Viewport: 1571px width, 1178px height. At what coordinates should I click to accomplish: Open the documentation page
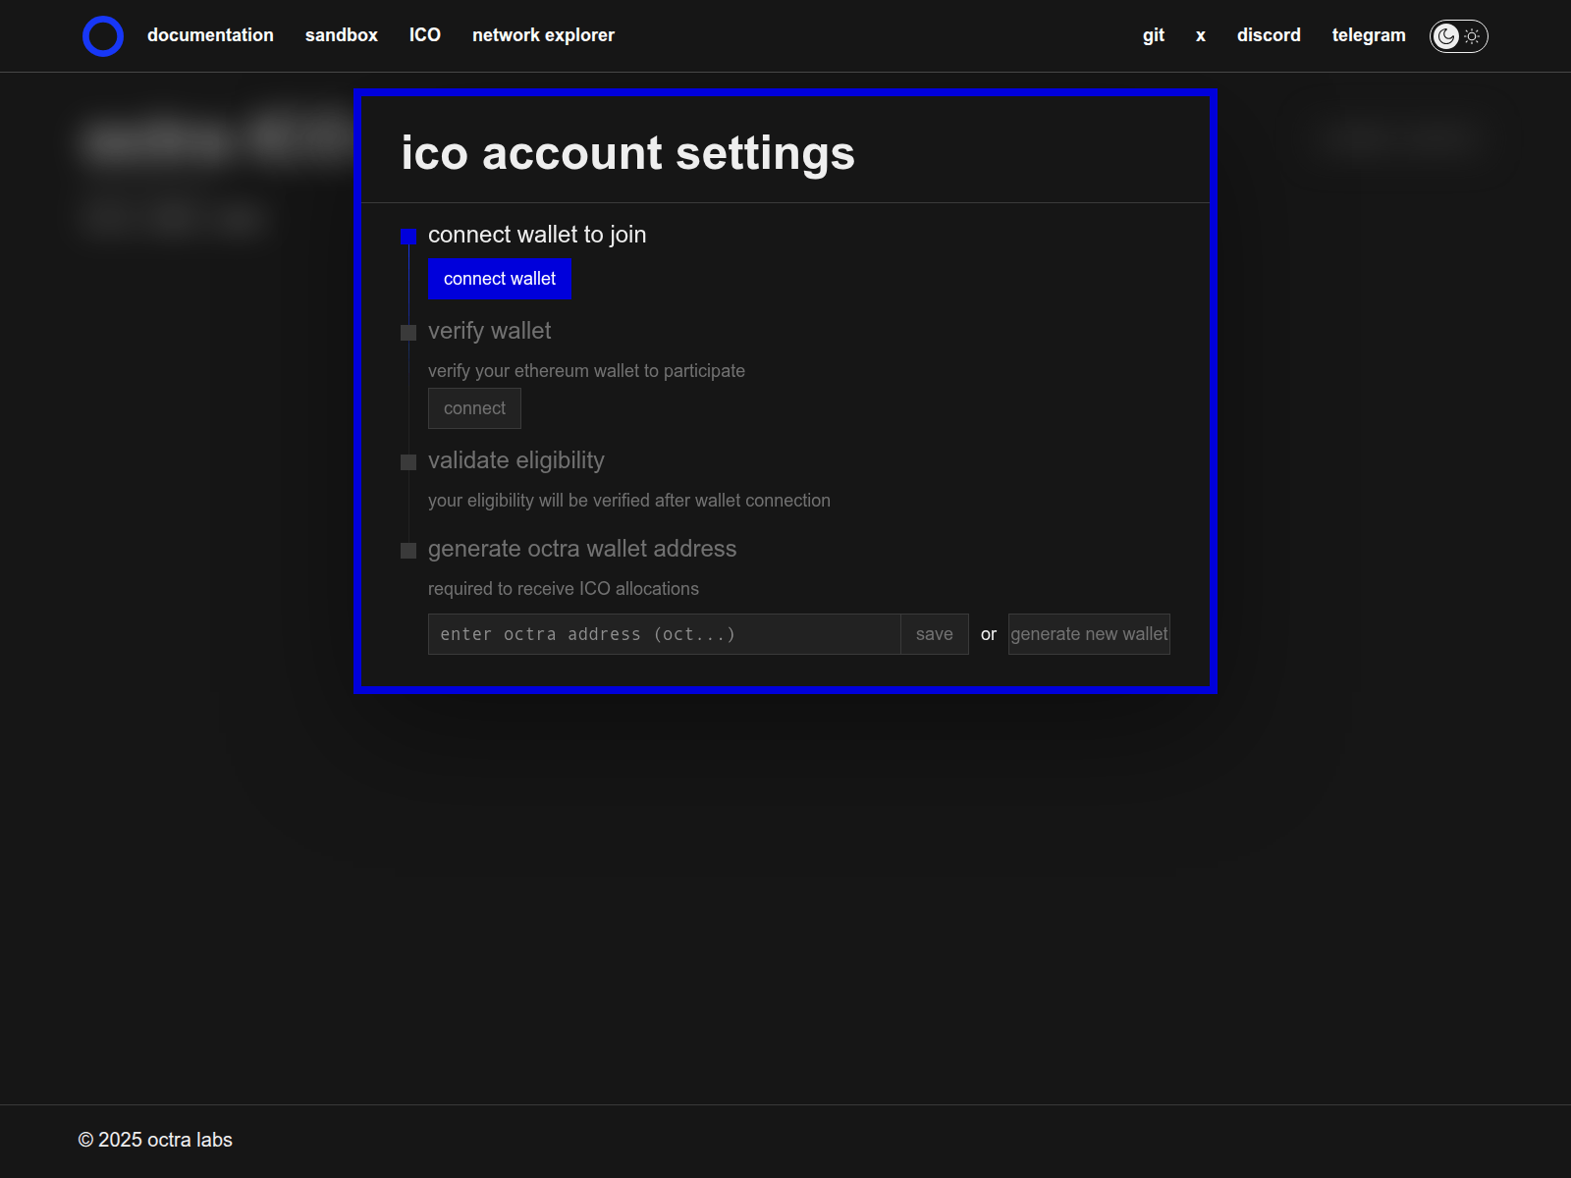[x=210, y=35]
